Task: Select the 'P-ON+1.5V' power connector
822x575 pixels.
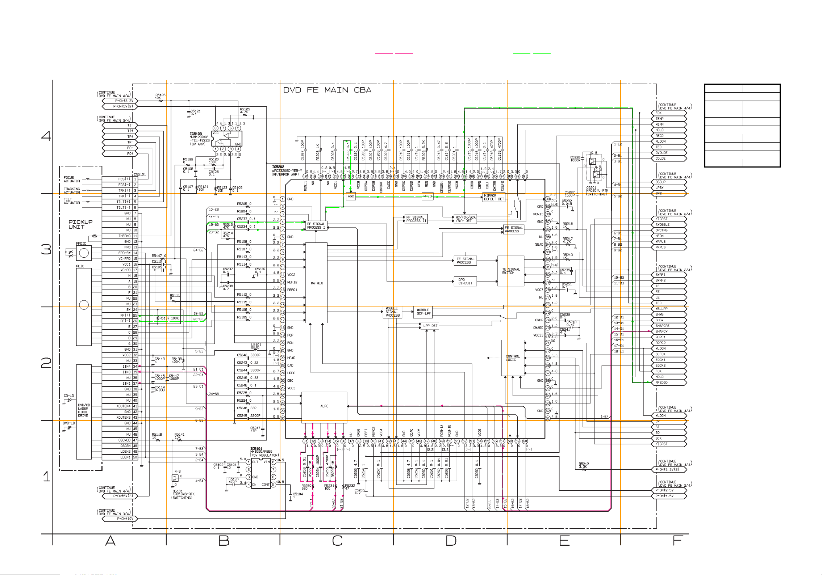Action: [x=669, y=496]
